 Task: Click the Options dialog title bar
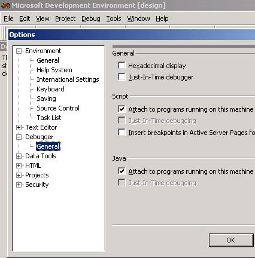pos(132,35)
